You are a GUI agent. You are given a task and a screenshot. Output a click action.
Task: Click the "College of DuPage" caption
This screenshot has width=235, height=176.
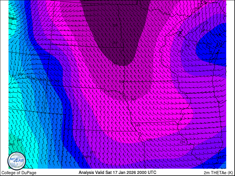[19, 173]
